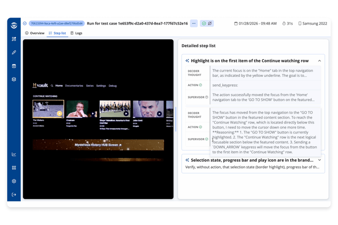Click the highlighted moon rover thumbnail
Viewport: 338px width, 225px height.
pos(48,108)
